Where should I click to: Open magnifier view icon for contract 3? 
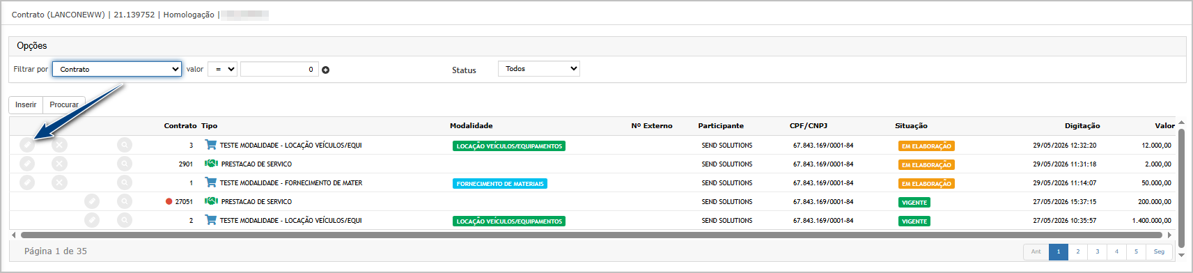[125, 145]
